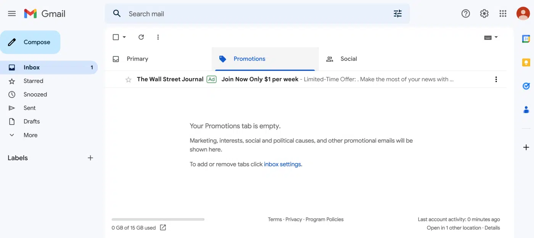The height and width of the screenshot is (238, 534).
Task: Open the main menu hamburger icon
Action: coord(12,14)
